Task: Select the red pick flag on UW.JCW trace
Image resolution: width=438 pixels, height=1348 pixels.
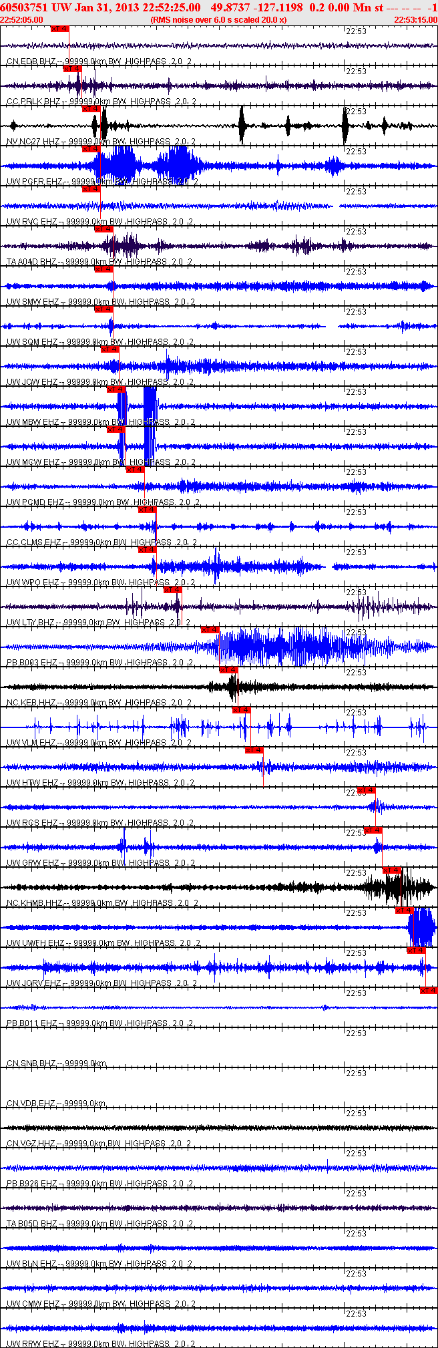Action: (x=110, y=349)
